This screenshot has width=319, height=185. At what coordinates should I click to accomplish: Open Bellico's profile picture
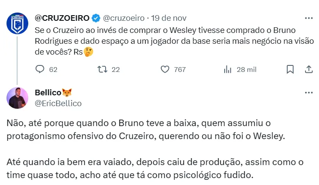17,98
